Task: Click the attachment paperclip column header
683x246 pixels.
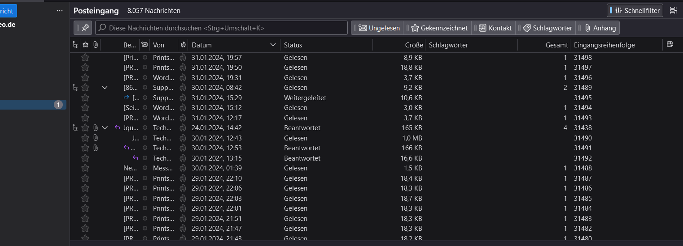Action: (95, 45)
